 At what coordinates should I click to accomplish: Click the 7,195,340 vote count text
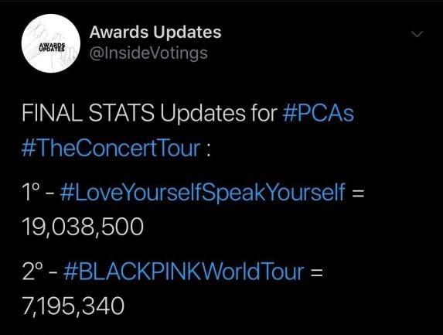pyautogui.click(x=73, y=306)
